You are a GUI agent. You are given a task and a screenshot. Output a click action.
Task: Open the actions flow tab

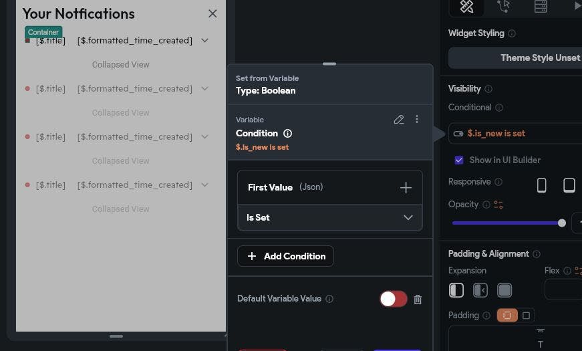tap(504, 7)
